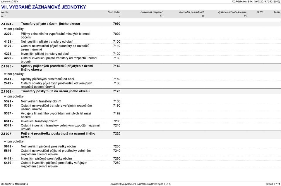The image size is (281, 186).
Task: Click the timestamp '03.06.2015 10h36m41s'
Action: pyautogui.click(x=15, y=184)
